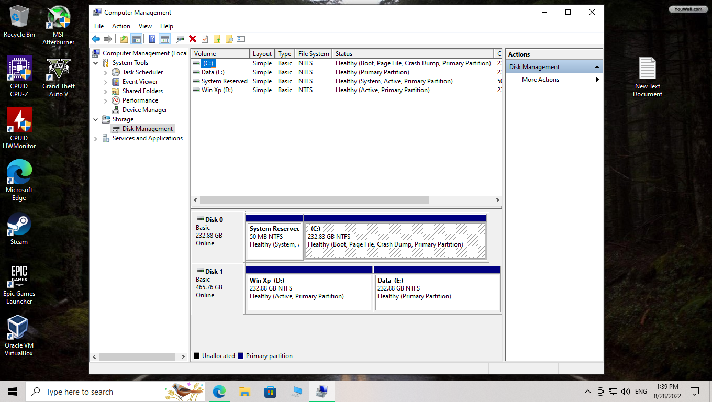This screenshot has height=402, width=712.
Task: Open the Windows Start menu
Action: (13, 392)
